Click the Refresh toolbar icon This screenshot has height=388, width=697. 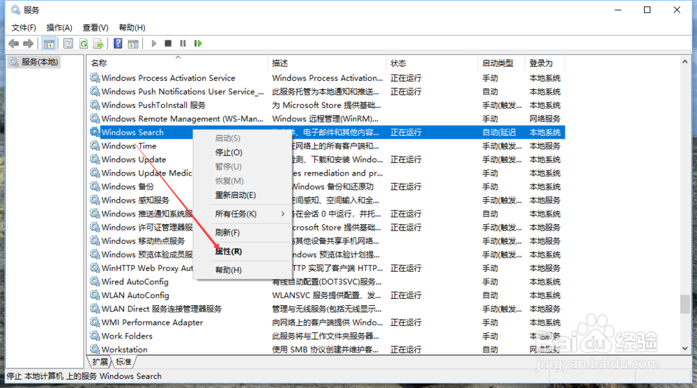pyautogui.click(x=84, y=44)
